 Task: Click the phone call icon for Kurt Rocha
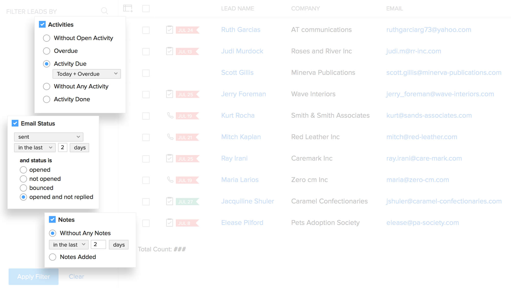tap(170, 115)
